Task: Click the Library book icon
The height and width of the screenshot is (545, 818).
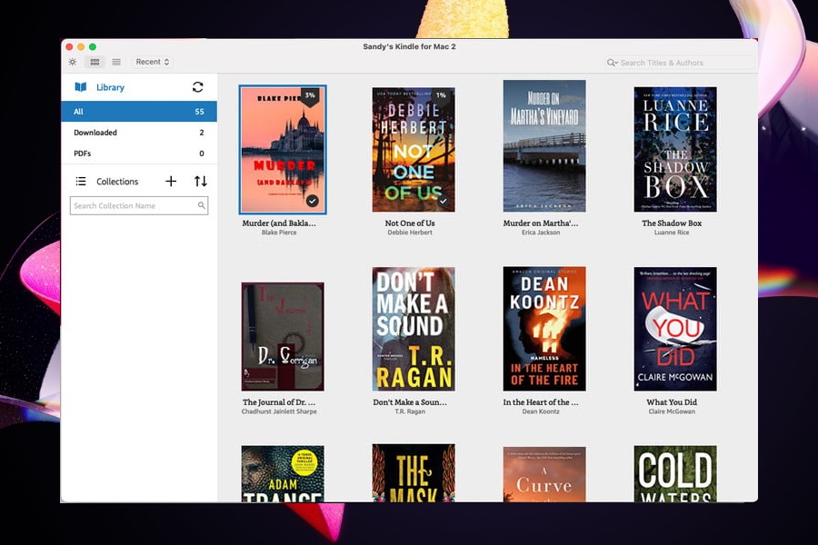Action: pos(82,87)
